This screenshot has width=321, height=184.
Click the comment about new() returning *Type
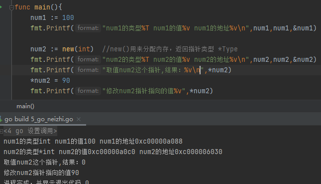tap(170, 49)
